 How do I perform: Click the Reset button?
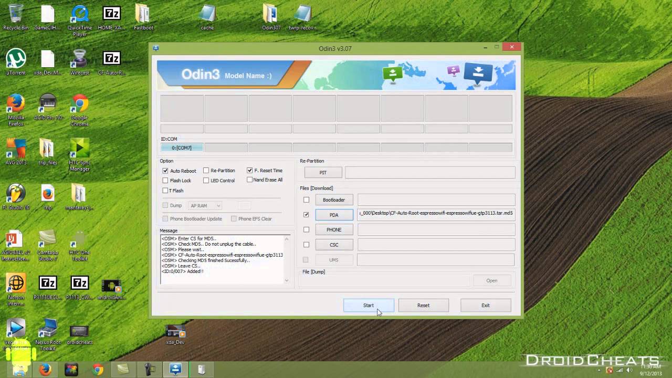tap(423, 306)
